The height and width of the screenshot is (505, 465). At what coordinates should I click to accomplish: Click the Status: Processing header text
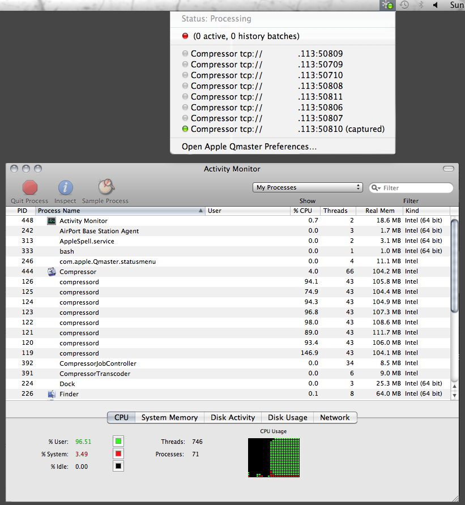(x=216, y=19)
